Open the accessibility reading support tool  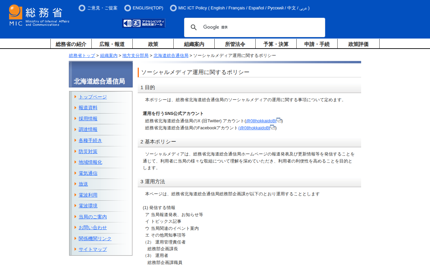click(x=144, y=23)
